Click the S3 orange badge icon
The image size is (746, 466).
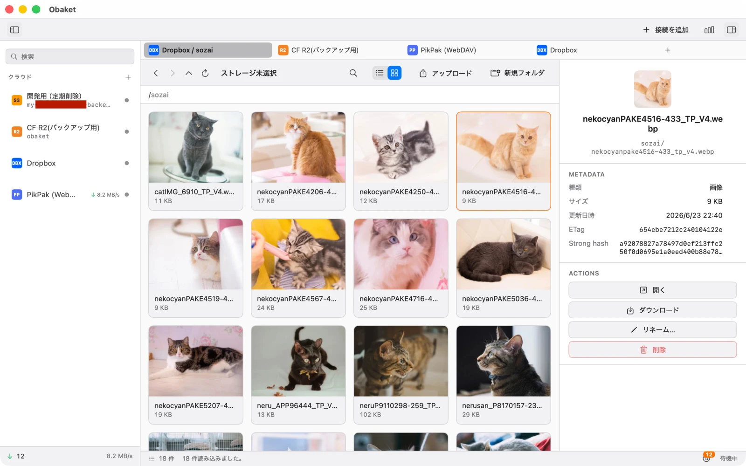tap(17, 100)
